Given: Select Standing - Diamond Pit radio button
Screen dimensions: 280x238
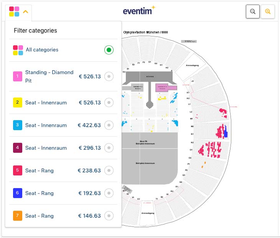Looking at the screenshot, I should coord(109,76).
